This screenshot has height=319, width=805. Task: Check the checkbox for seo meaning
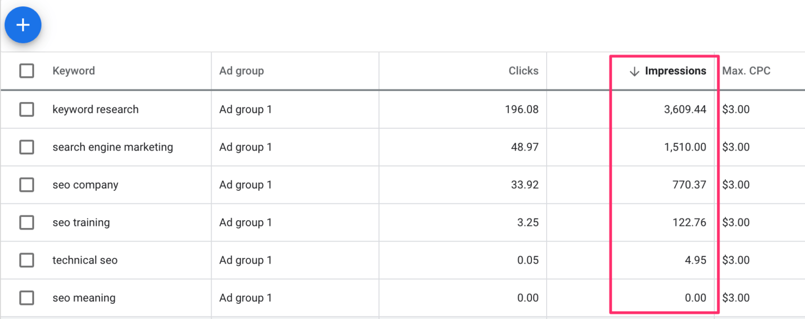click(x=27, y=298)
